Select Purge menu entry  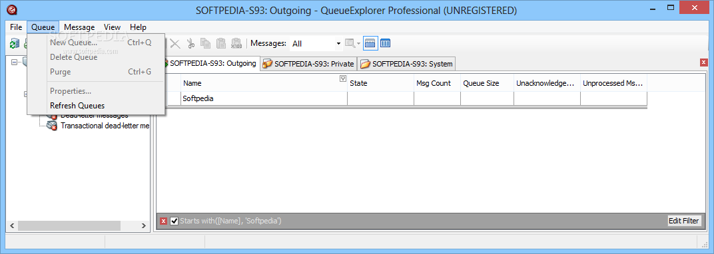click(96, 72)
